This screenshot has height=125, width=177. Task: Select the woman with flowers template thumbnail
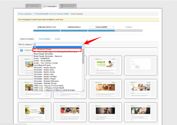point(141,112)
